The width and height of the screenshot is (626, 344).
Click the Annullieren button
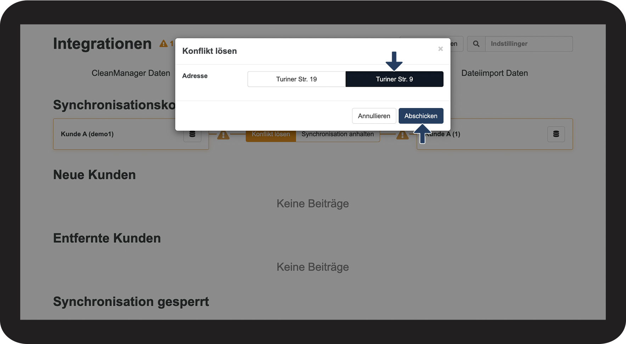pyautogui.click(x=374, y=116)
